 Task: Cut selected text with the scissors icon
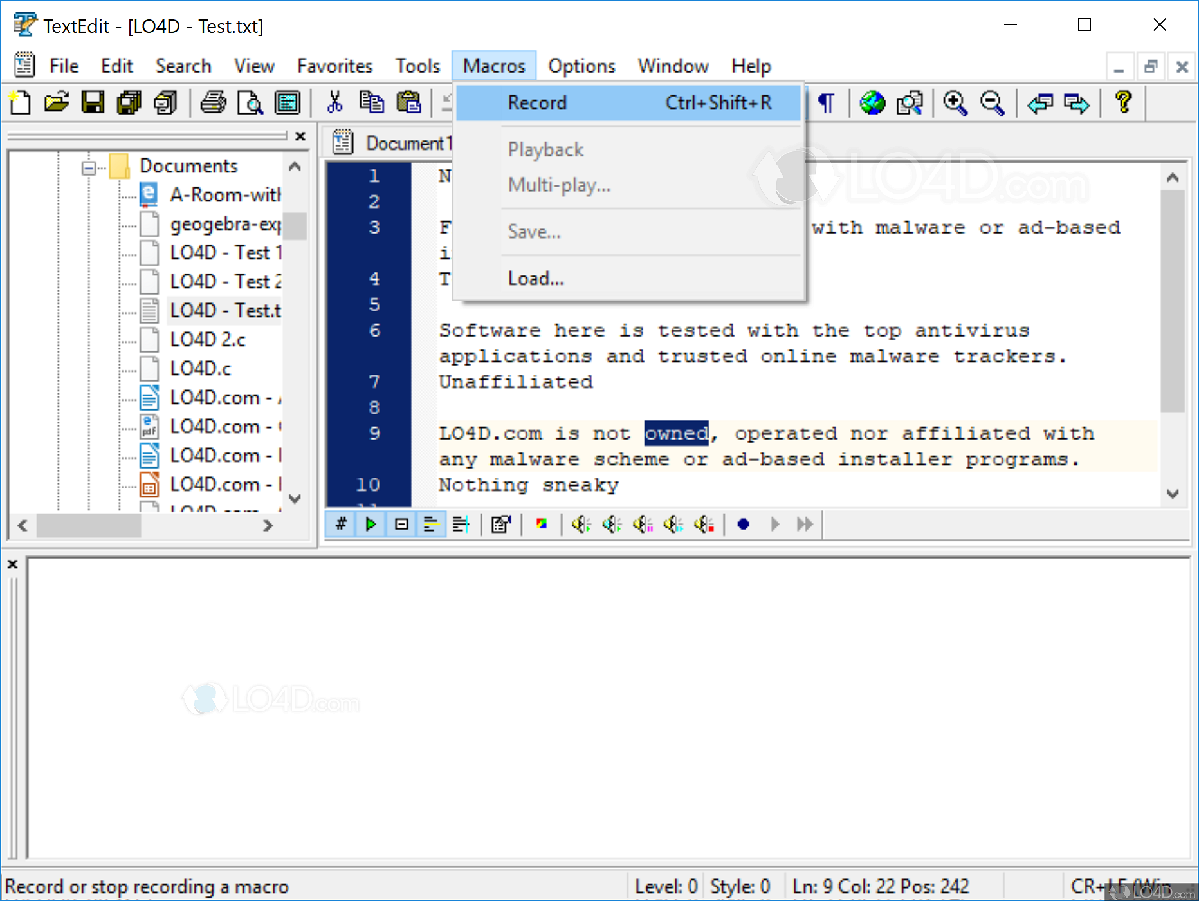point(334,103)
